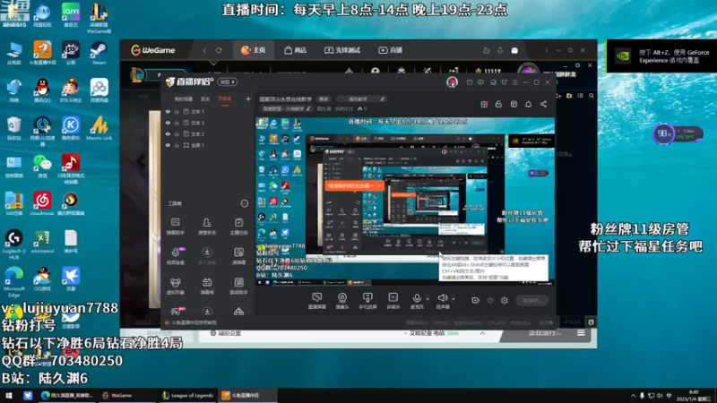Screen dimensions: 717x403
Task: Select the first scene tab in sidebar
Action: [x=184, y=99]
